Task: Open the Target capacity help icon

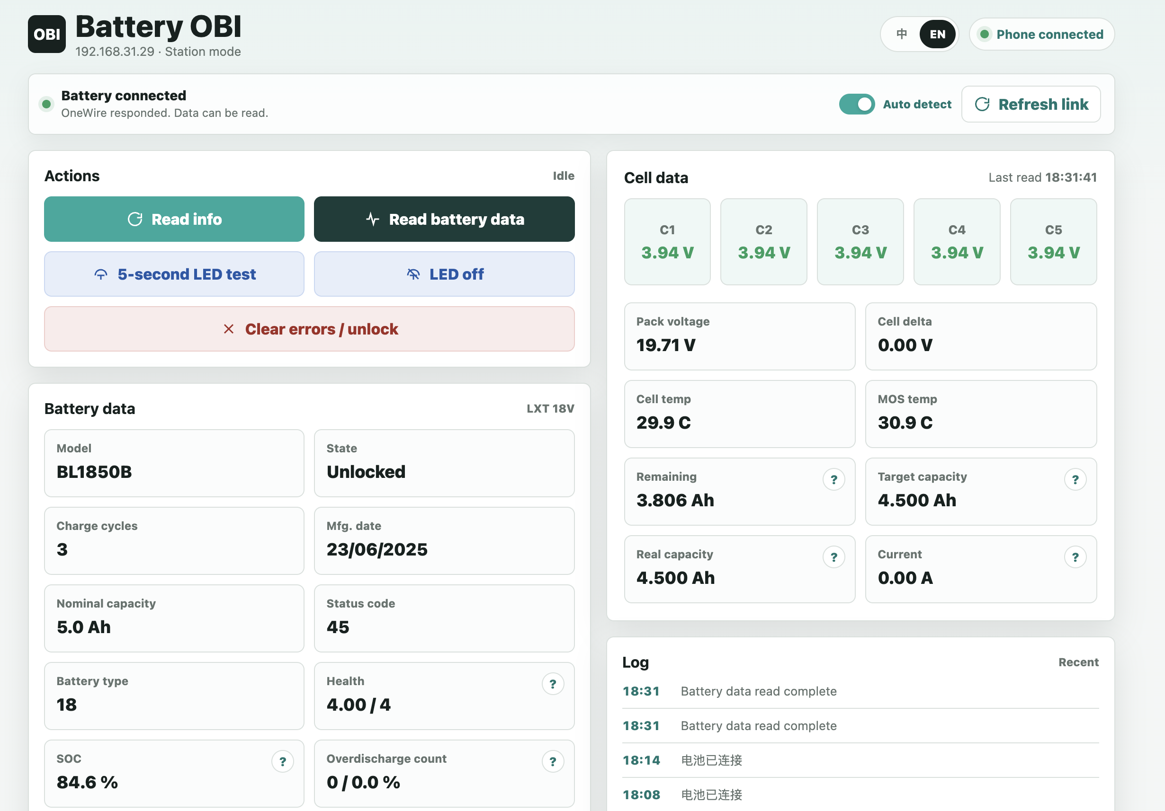Action: pos(1075,479)
